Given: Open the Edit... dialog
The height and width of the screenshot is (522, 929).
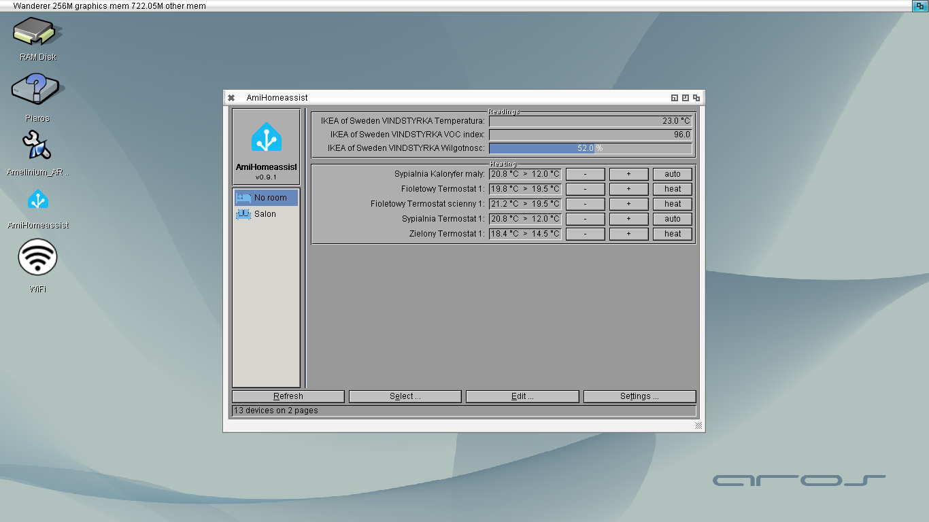Looking at the screenshot, I should [522, 396].
